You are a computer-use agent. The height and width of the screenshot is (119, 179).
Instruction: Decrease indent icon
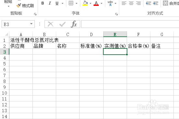tap(148, 3)
